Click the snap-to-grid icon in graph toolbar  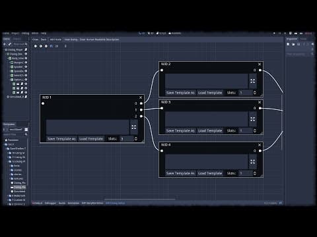coord(52,46)
